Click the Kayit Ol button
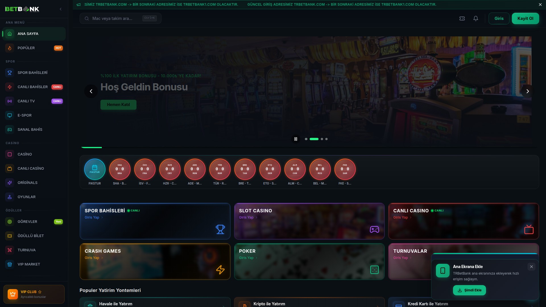 click(x=525, y=18)
